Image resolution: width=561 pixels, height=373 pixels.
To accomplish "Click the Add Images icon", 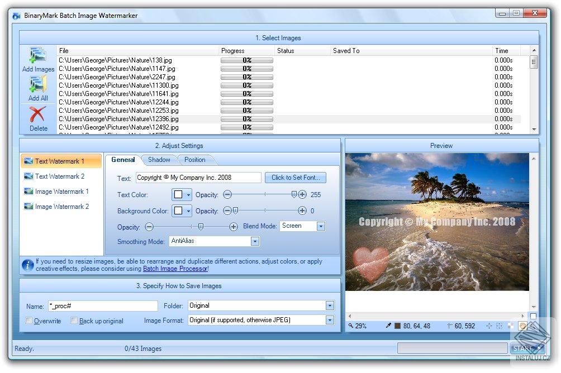I will [x=38, y=55].
